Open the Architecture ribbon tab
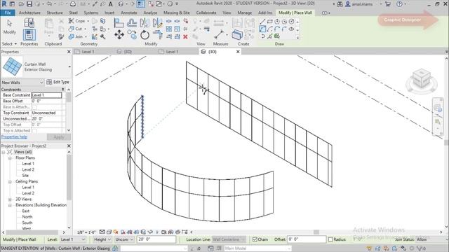Screen dimensions: 449x252 coord(29,13)
